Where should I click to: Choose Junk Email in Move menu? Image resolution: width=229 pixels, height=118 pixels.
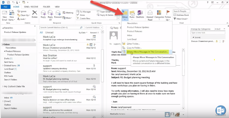coord(147,39)
